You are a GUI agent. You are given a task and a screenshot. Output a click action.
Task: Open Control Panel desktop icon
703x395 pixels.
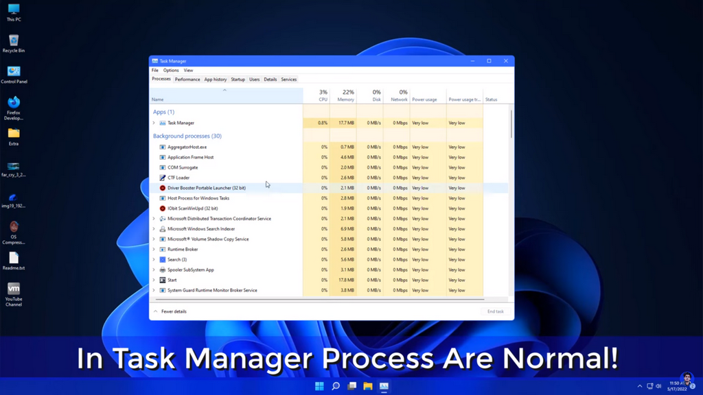14,74
